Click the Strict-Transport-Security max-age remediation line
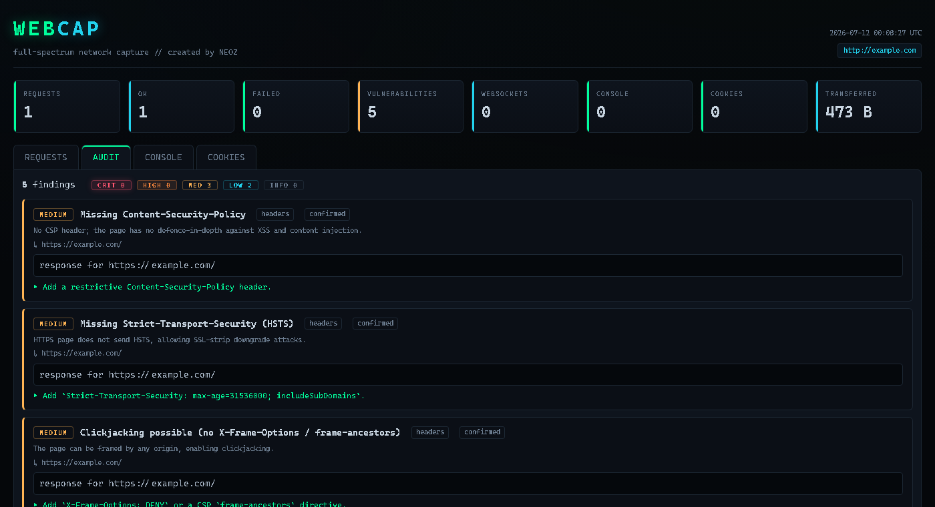This screenshot has height=507, width=935. [199, 396]
